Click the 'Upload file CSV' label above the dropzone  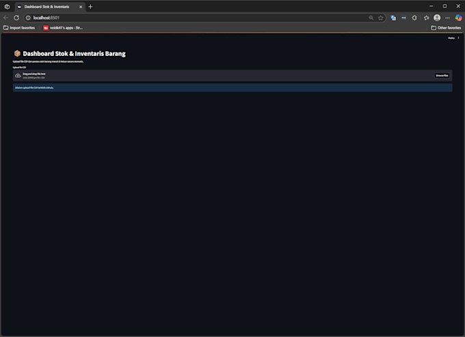tap(19, 68)
